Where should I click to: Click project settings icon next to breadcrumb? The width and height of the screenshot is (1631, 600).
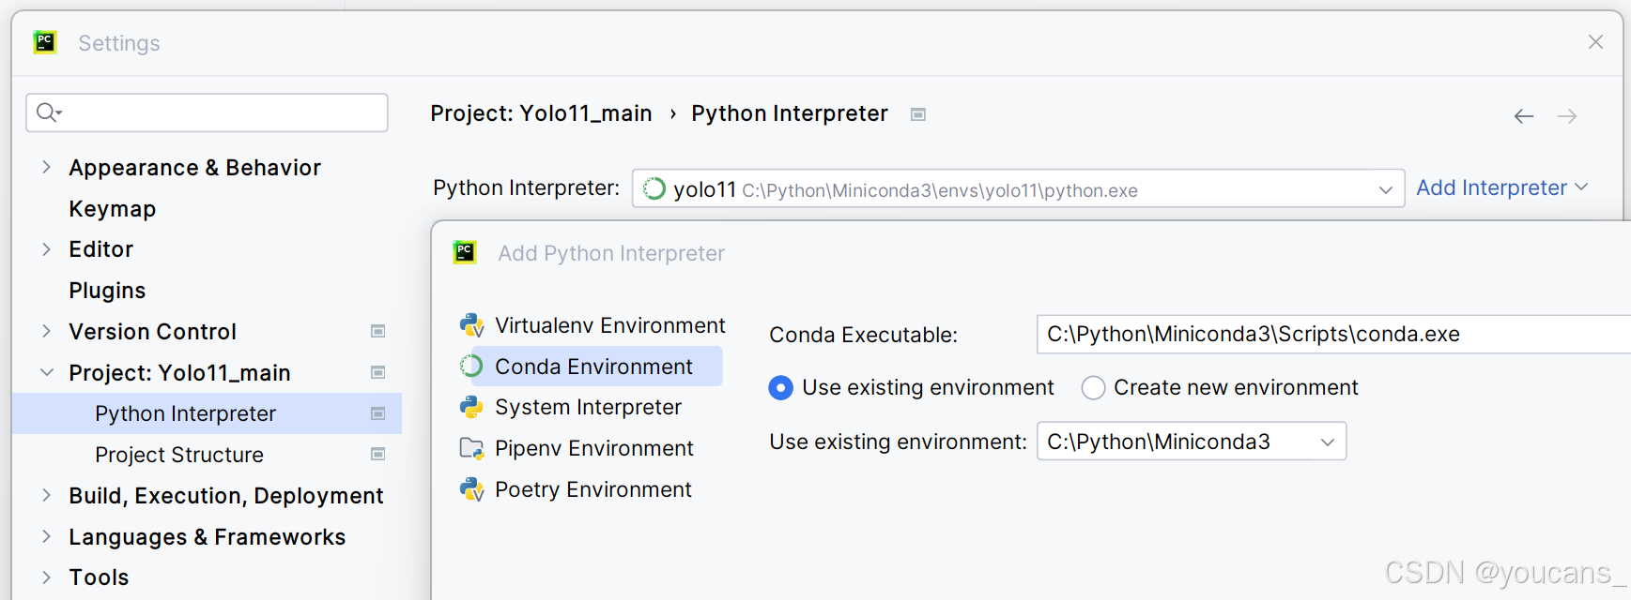tap(918, 114)
